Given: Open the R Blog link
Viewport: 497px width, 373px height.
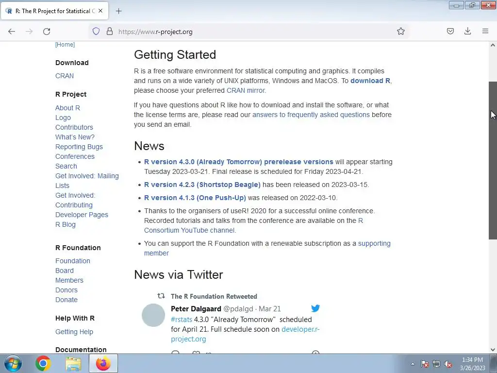Looking at the screenshot, I should point(66,224).
